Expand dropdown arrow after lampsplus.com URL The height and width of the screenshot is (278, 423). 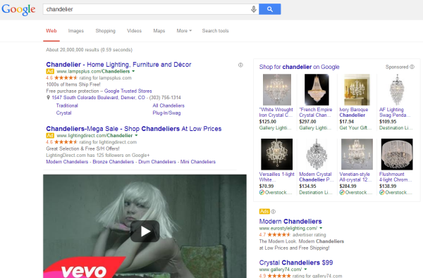pos(133,71)
